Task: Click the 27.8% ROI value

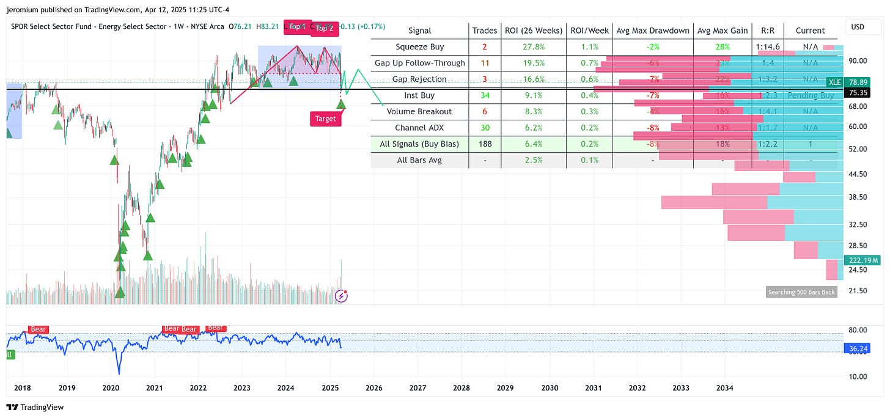Action: click(532, 46)
